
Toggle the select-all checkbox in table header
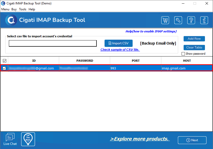[x=4, y=61]
